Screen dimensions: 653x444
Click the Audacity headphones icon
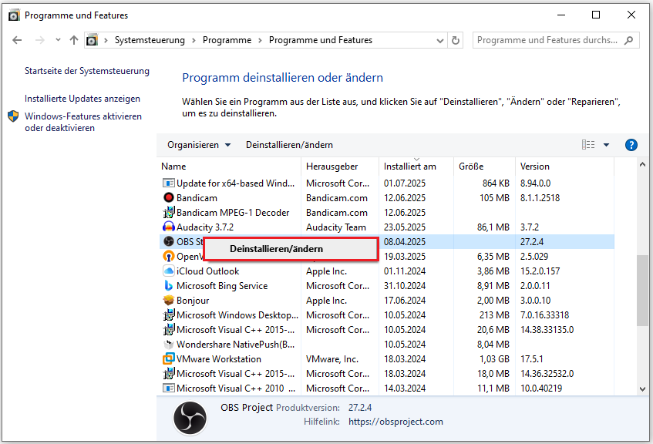click(x=169, y=227)
